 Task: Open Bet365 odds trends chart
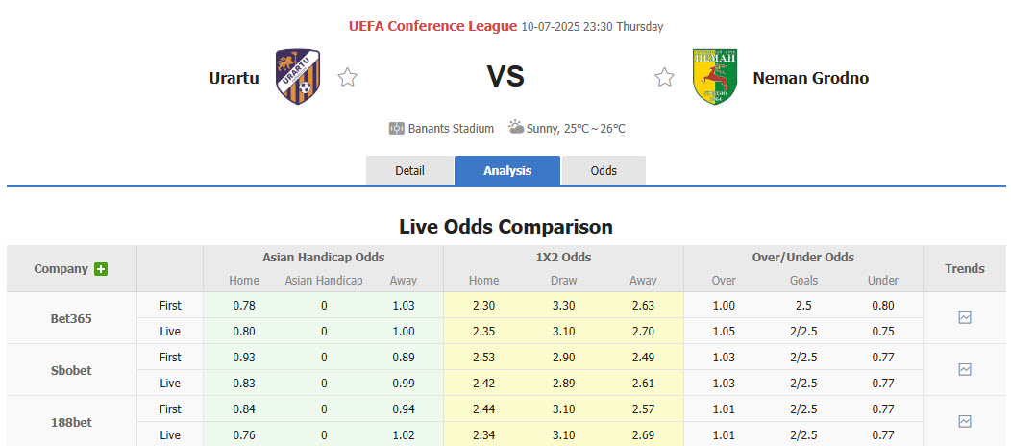click(965, 317)
